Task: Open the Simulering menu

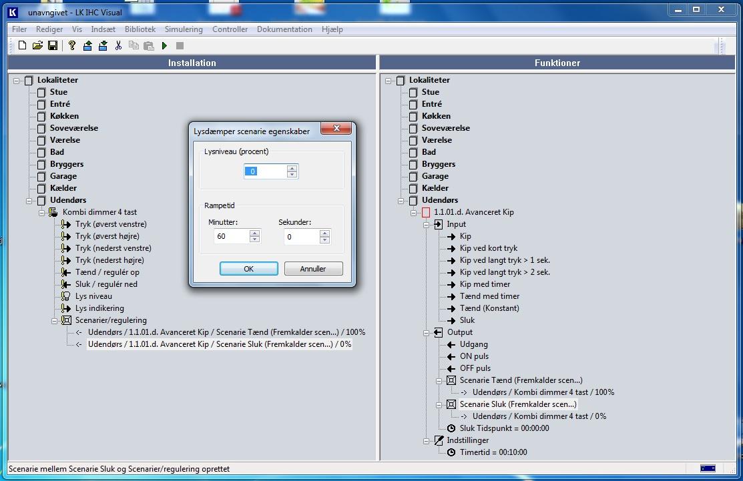Action: (184, 29)
